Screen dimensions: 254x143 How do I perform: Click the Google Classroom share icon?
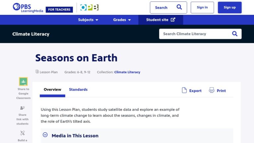(x=23, y=81)
